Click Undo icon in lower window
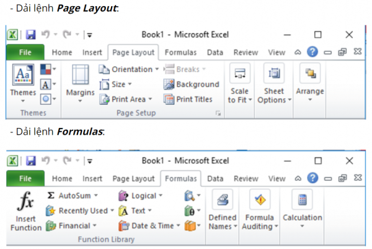 46,161
